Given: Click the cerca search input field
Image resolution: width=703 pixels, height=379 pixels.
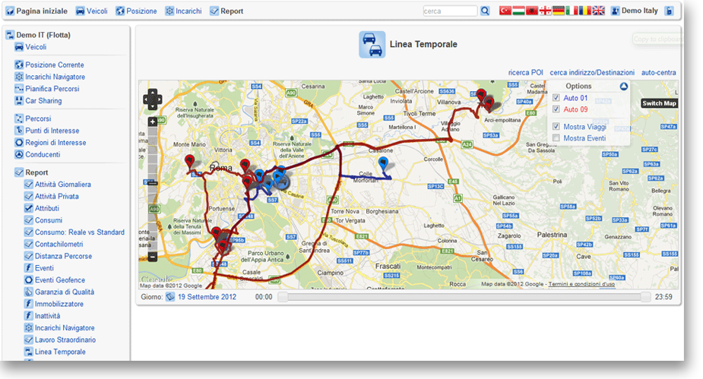Looking at the screenshot, I should [450, 11].
